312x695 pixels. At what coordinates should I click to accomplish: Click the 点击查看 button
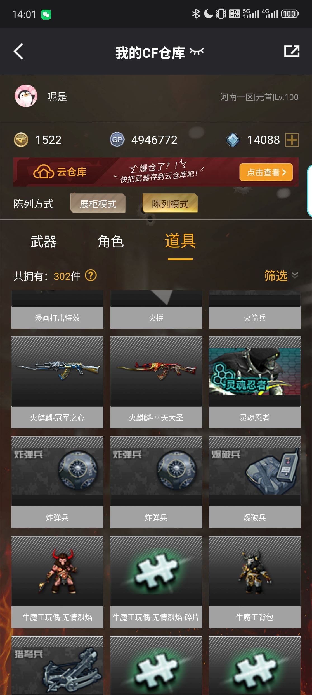[266, 172]
